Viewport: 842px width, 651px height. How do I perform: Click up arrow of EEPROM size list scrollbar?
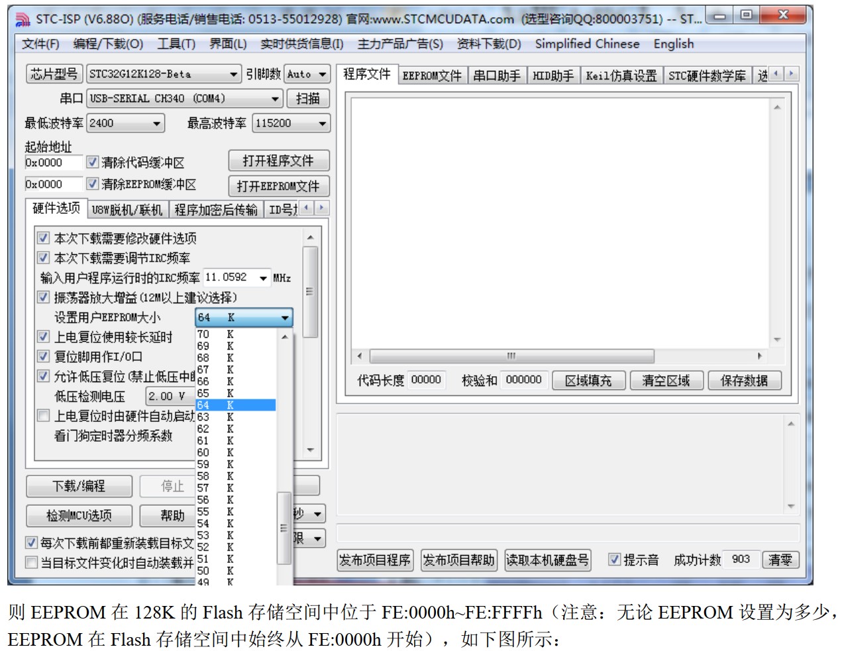coord(285,336)
